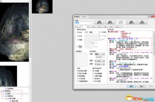Switch to event page tab 1
This screenshot has height=102, width=155.
coord(78,27)
